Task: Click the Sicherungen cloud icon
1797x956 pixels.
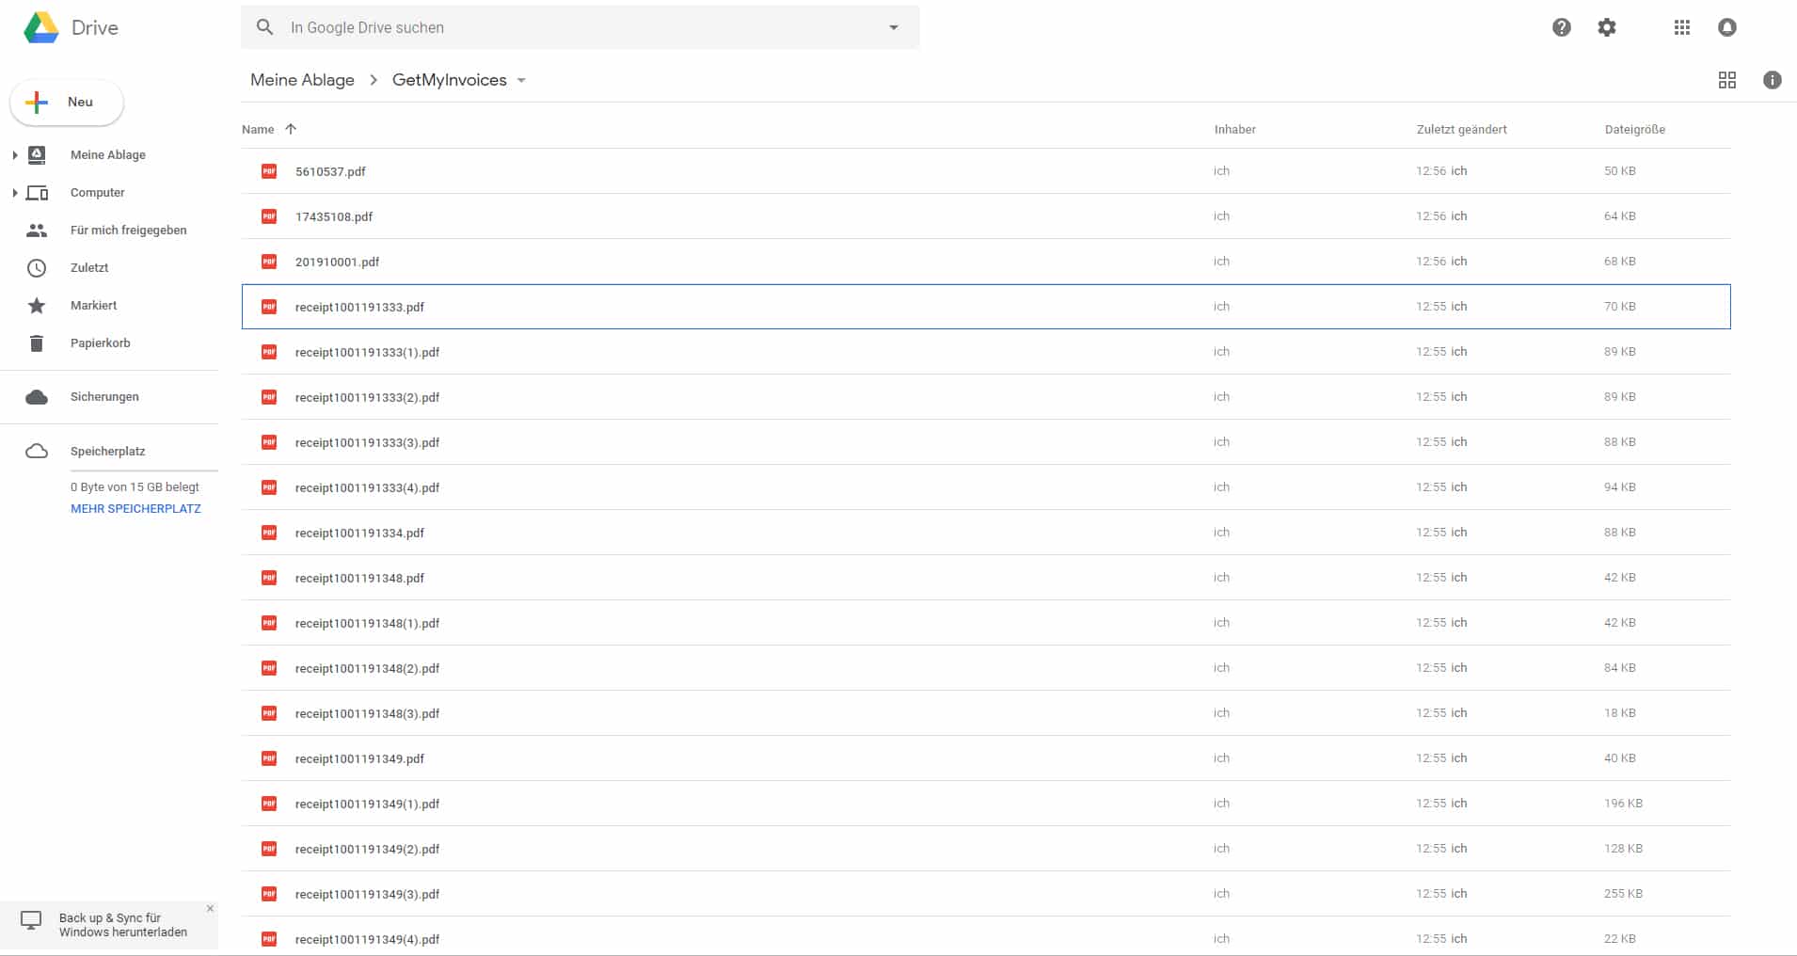Action: coord(37,397)
